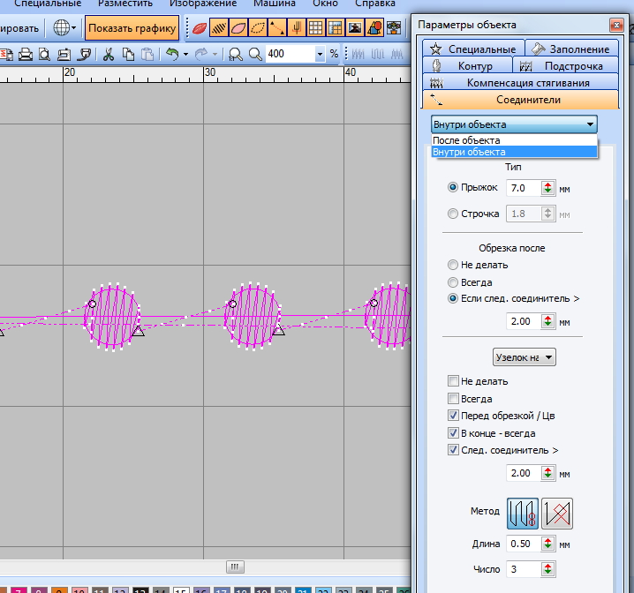Select Не делать radio under Обрезка после
This screenshot has height=593, width=634.
(x=454, y=265)
